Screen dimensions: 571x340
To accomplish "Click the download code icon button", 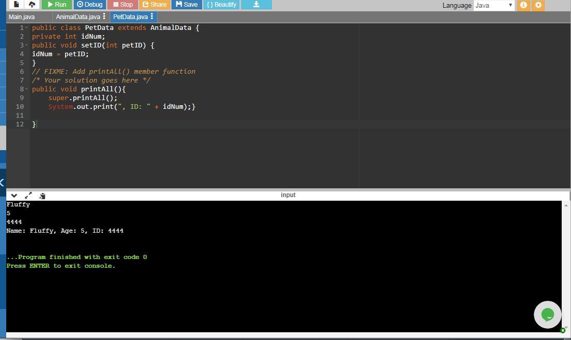I will 256,4.
